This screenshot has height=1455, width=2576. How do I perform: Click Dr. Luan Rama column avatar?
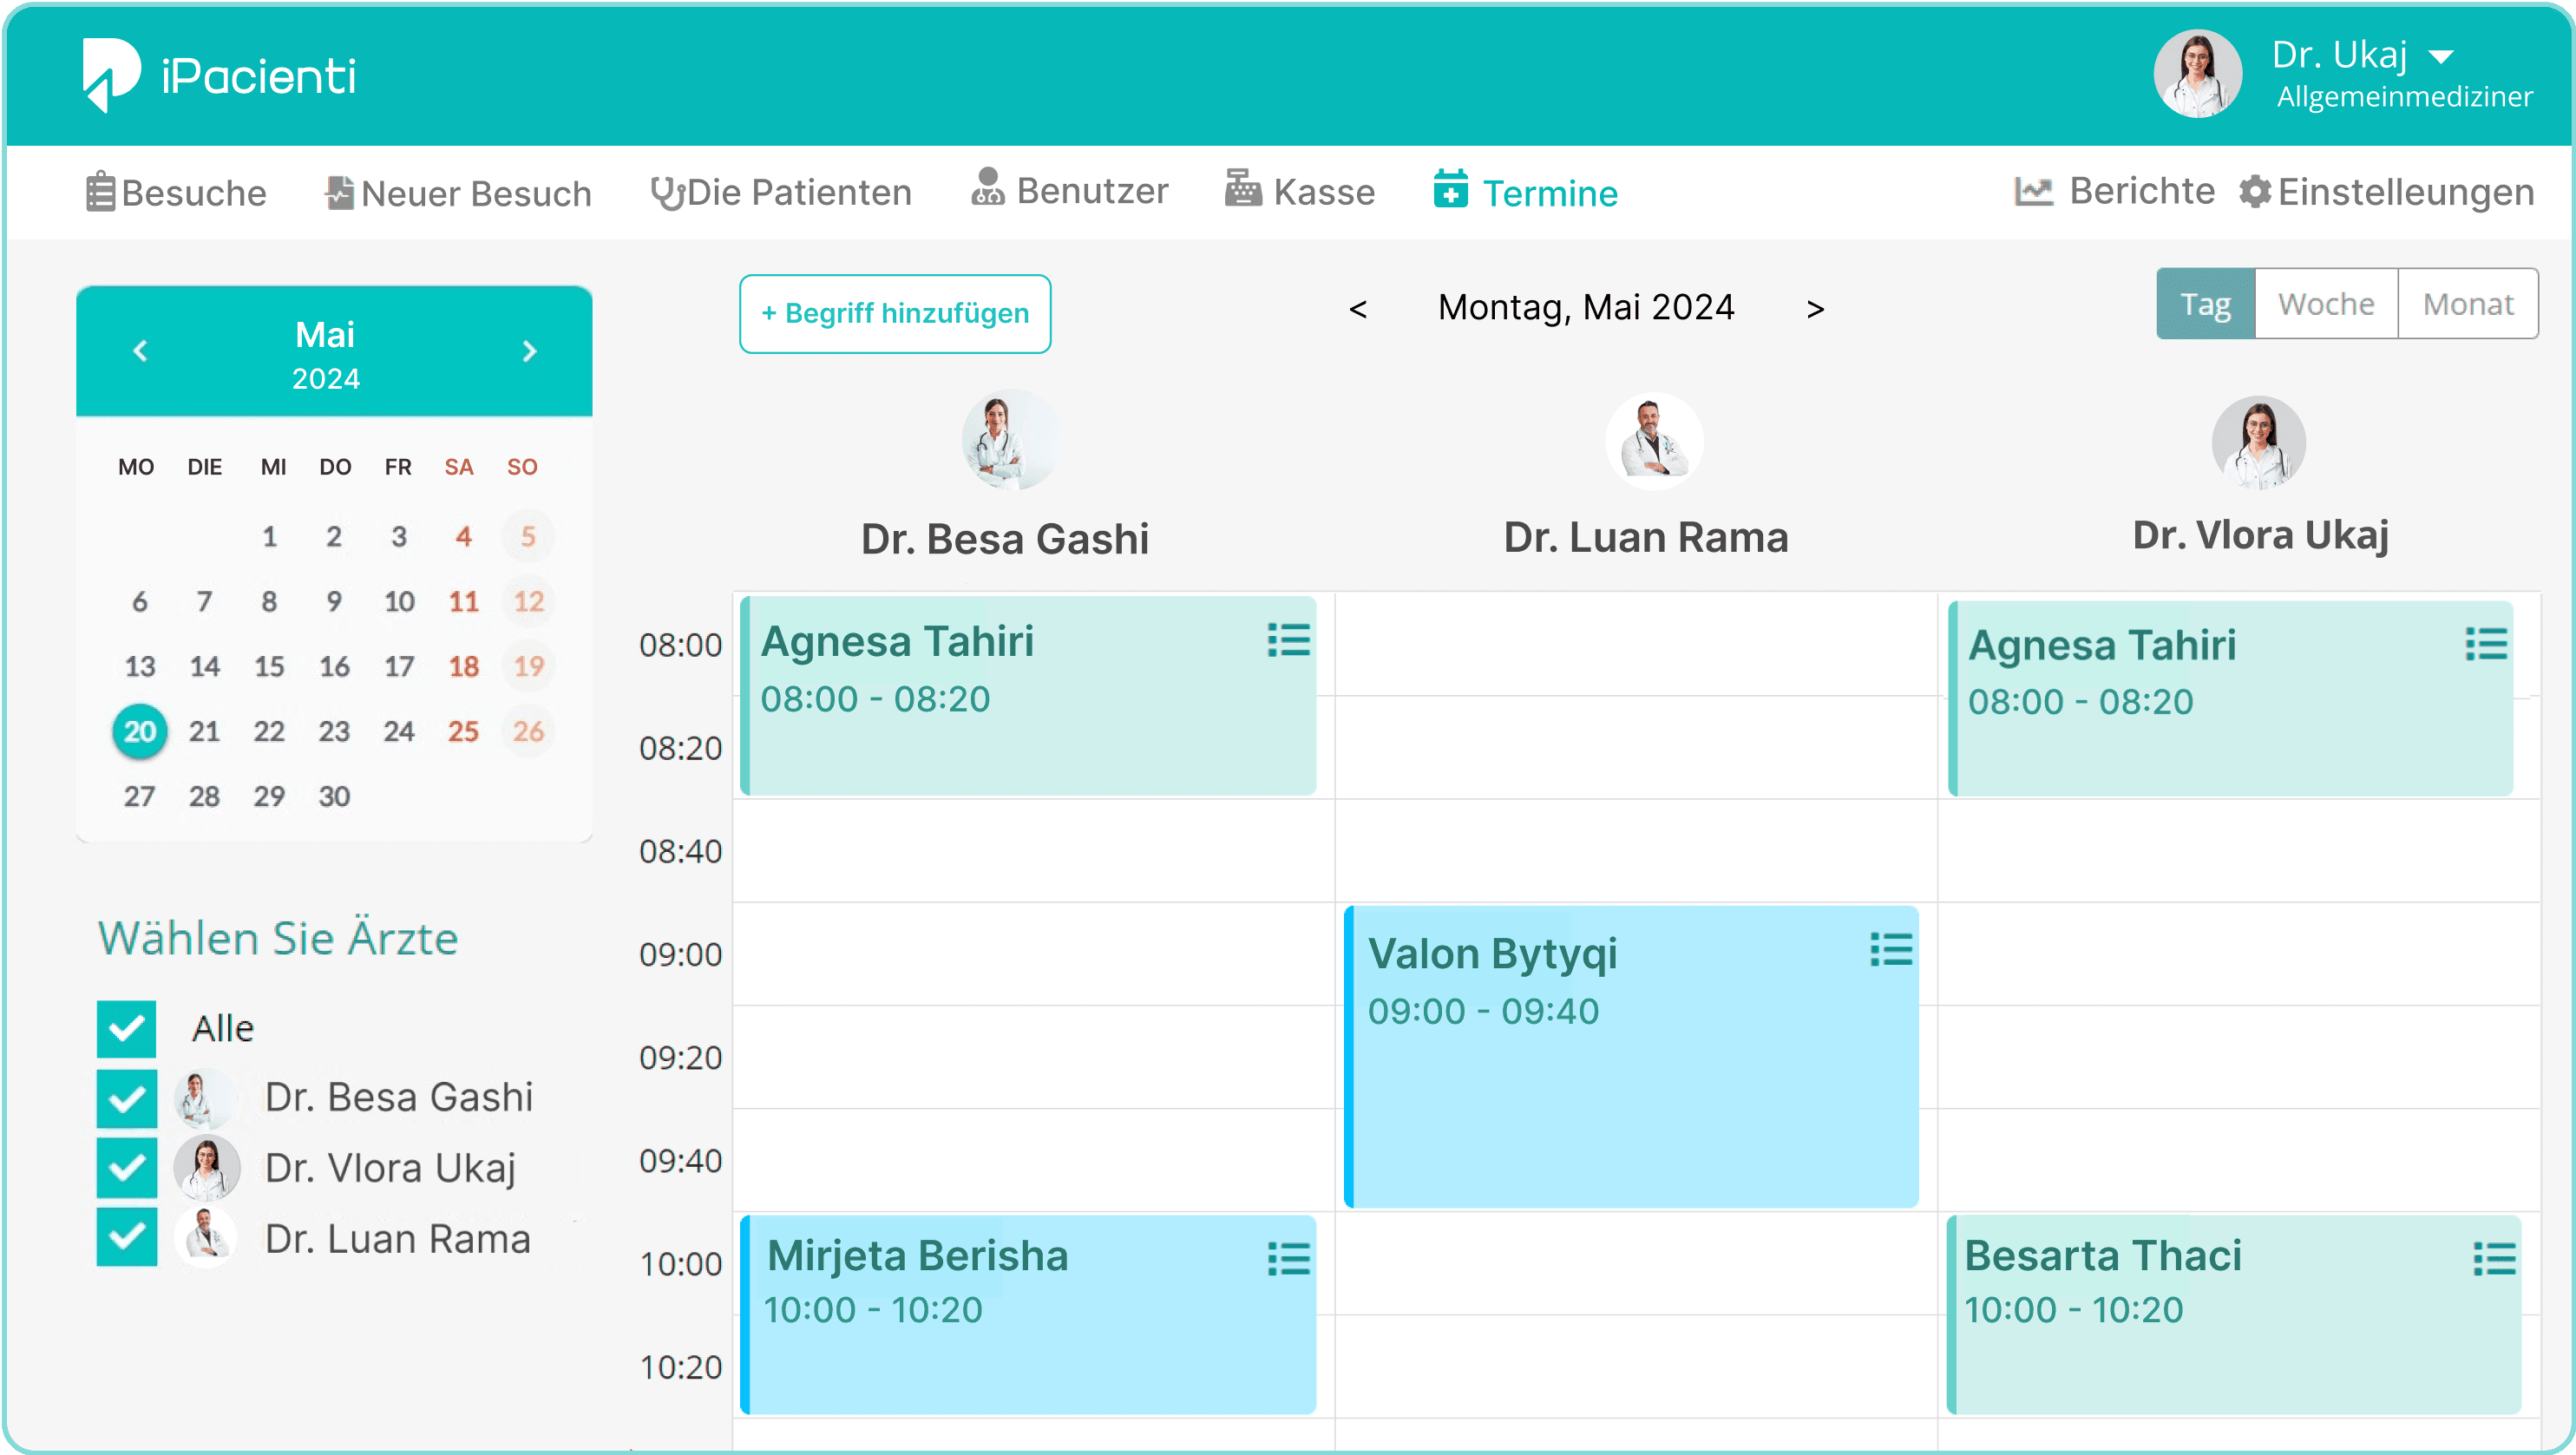1654,442
